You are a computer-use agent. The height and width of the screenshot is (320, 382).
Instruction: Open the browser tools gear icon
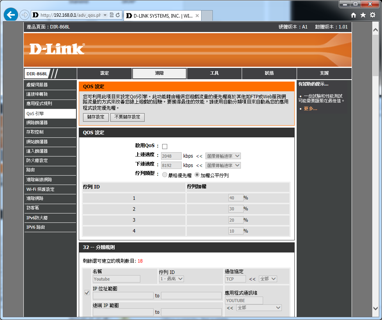(x=373, y=15)
